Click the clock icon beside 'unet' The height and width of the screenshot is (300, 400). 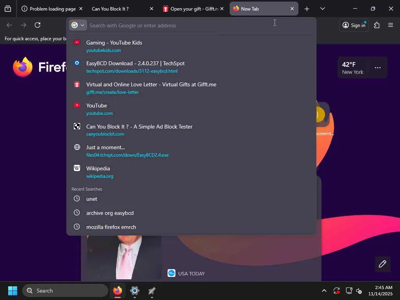click(77, 198)
